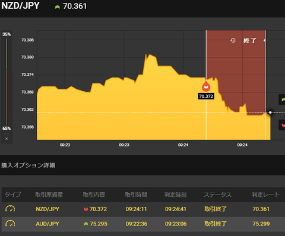Screen dimensions: 285x236
Task: Click trade time 09:22:36
Action: [x=136, y=224]
